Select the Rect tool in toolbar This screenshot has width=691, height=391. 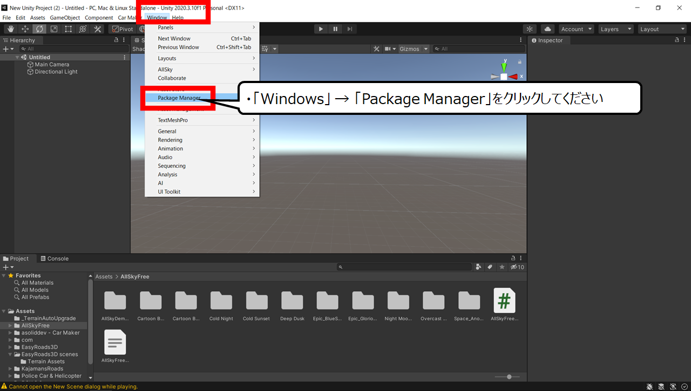(69, 29)
